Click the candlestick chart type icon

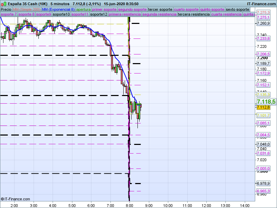pos(4,4)
